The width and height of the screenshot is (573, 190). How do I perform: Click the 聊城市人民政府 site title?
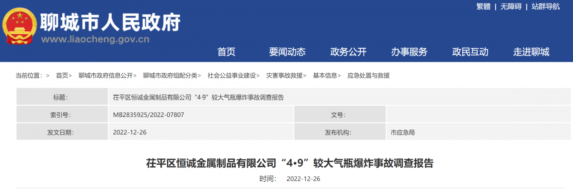[110, 22]
